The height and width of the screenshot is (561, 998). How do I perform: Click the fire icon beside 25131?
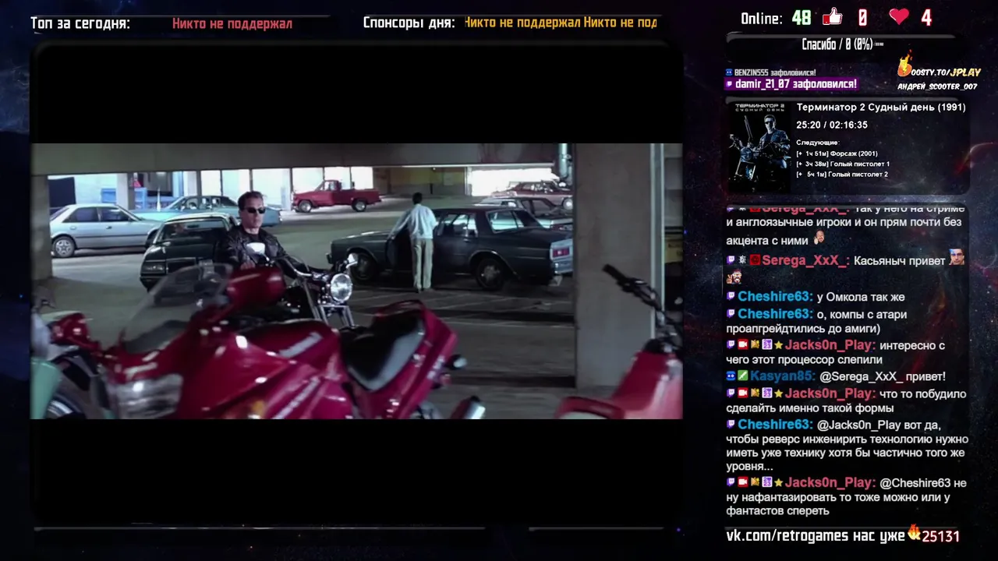[x=914, y=533]
